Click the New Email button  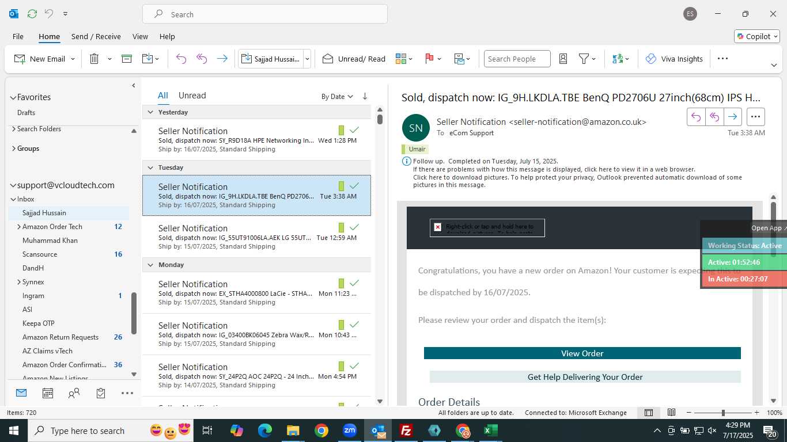tap(39, 59)
